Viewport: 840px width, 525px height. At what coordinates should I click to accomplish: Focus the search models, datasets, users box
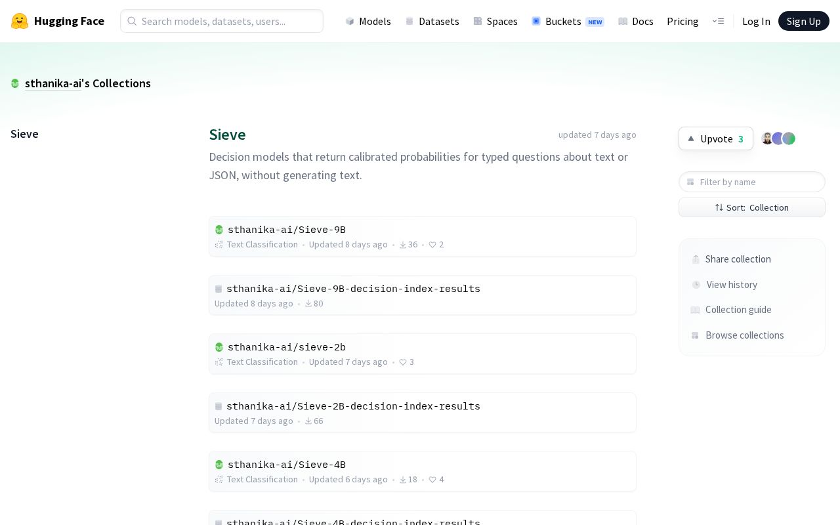coord(222,21)
